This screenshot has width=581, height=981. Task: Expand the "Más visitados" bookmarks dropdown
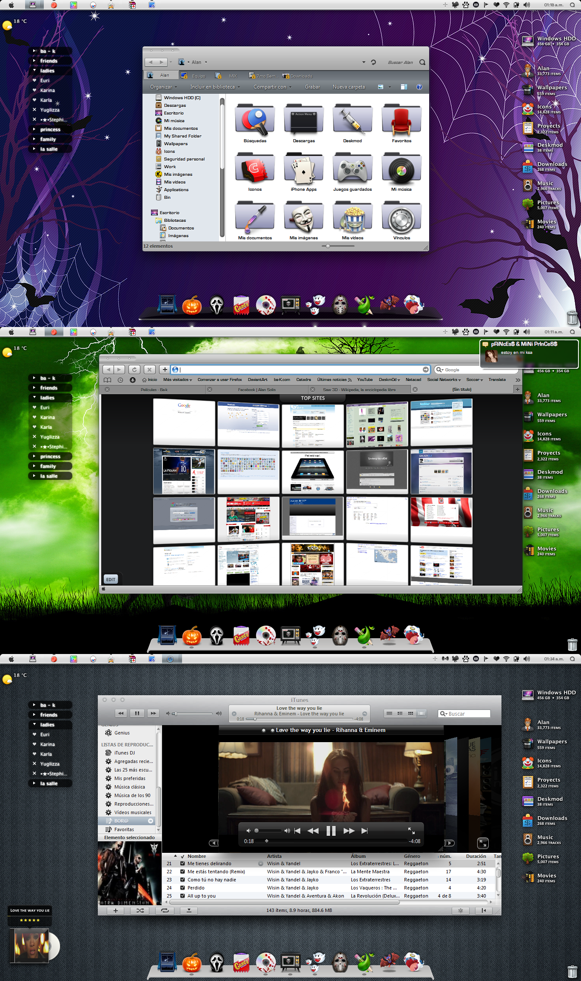pyautogui.click(x=177, y=380)
